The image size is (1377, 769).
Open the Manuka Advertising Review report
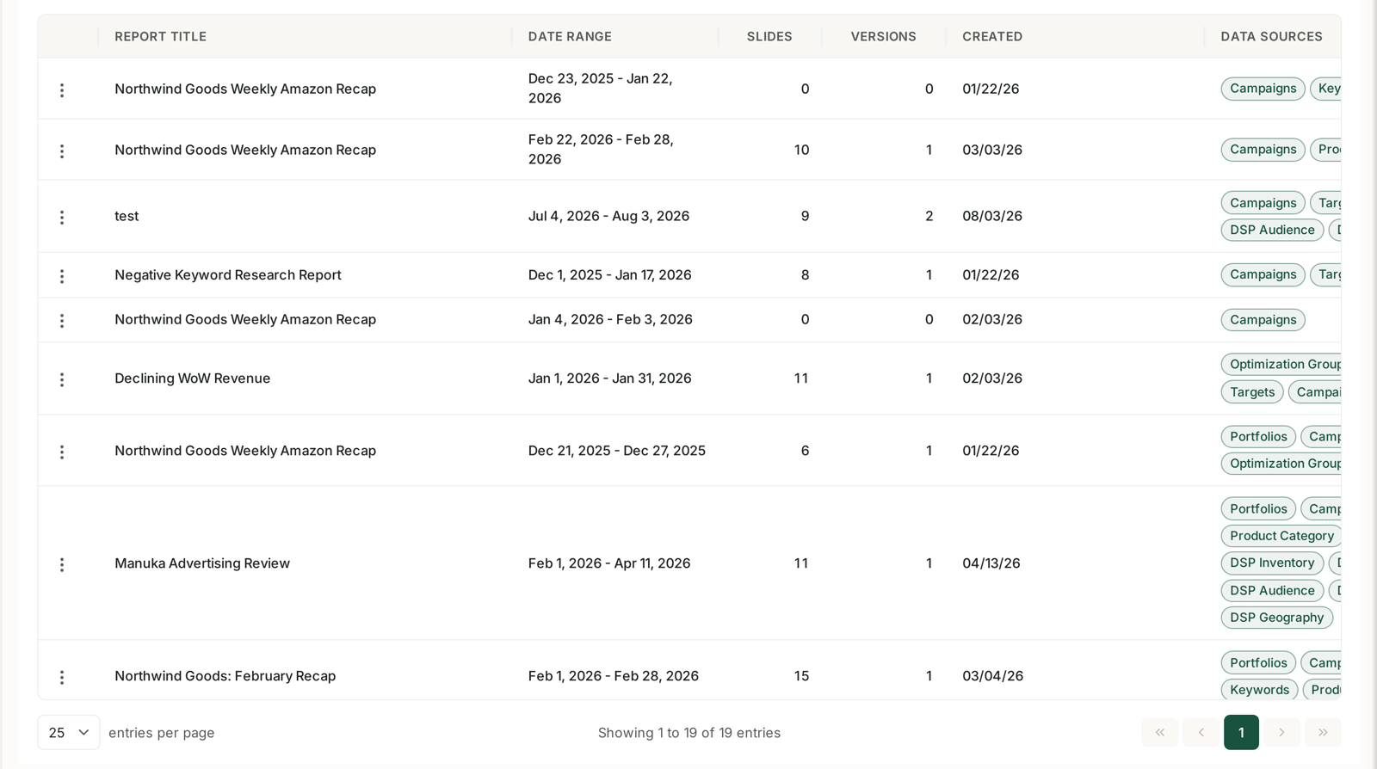tap(202, 563)
